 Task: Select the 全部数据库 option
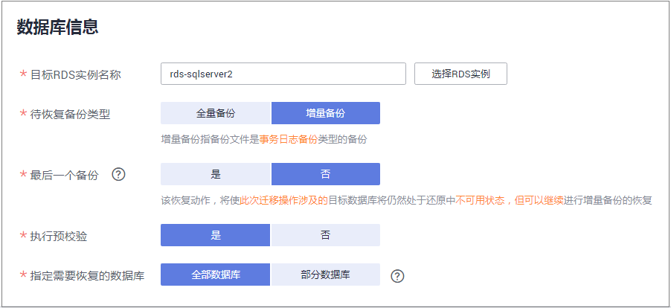point(216,275)
